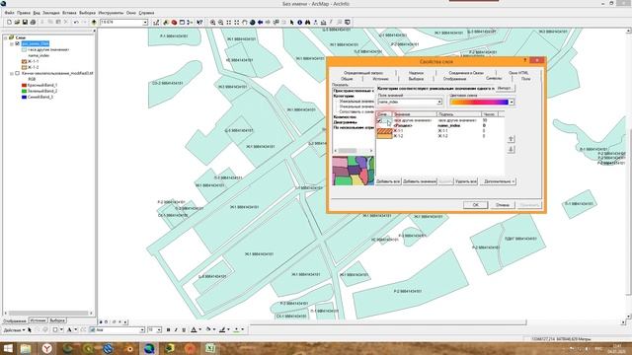Toggle bold text in Draw toolbar
This screenshot has height=355, width=632.
pyautogui.click(x=168, y=330)
